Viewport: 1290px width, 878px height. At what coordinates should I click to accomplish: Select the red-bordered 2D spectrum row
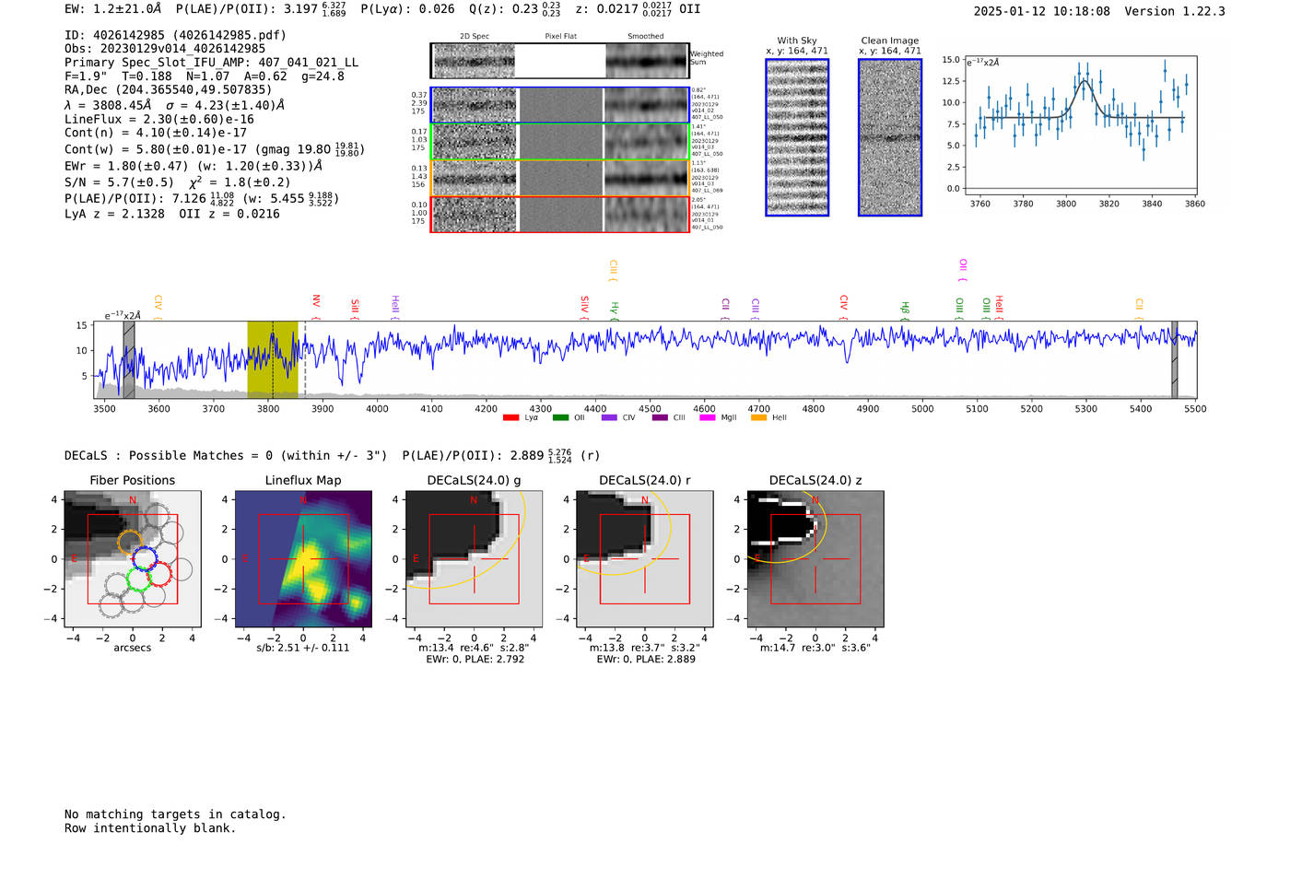coord(559,214)
